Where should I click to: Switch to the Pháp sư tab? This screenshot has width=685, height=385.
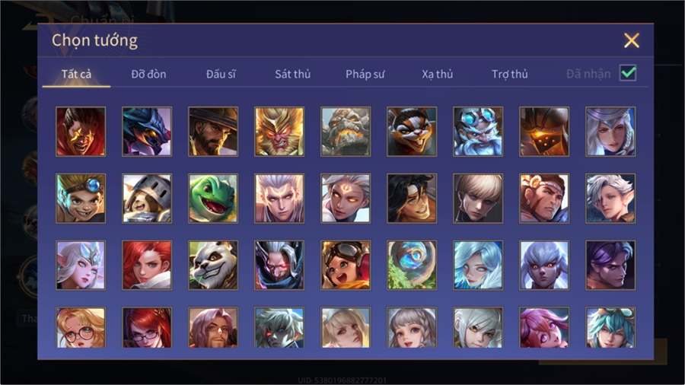(365, 75)
